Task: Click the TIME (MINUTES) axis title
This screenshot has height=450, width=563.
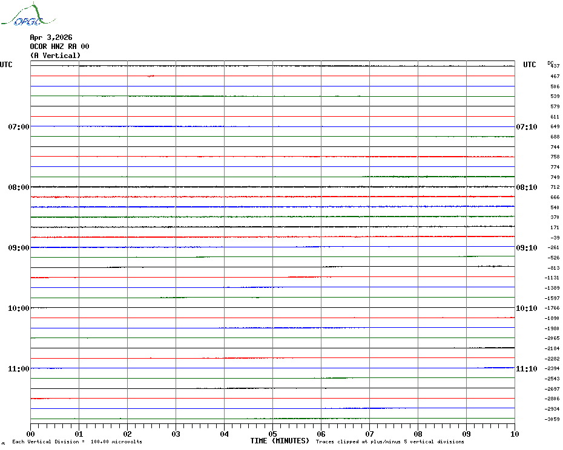Action: (x=280, y=441)
